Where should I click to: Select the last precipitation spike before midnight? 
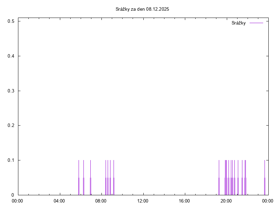pos(265,178)
